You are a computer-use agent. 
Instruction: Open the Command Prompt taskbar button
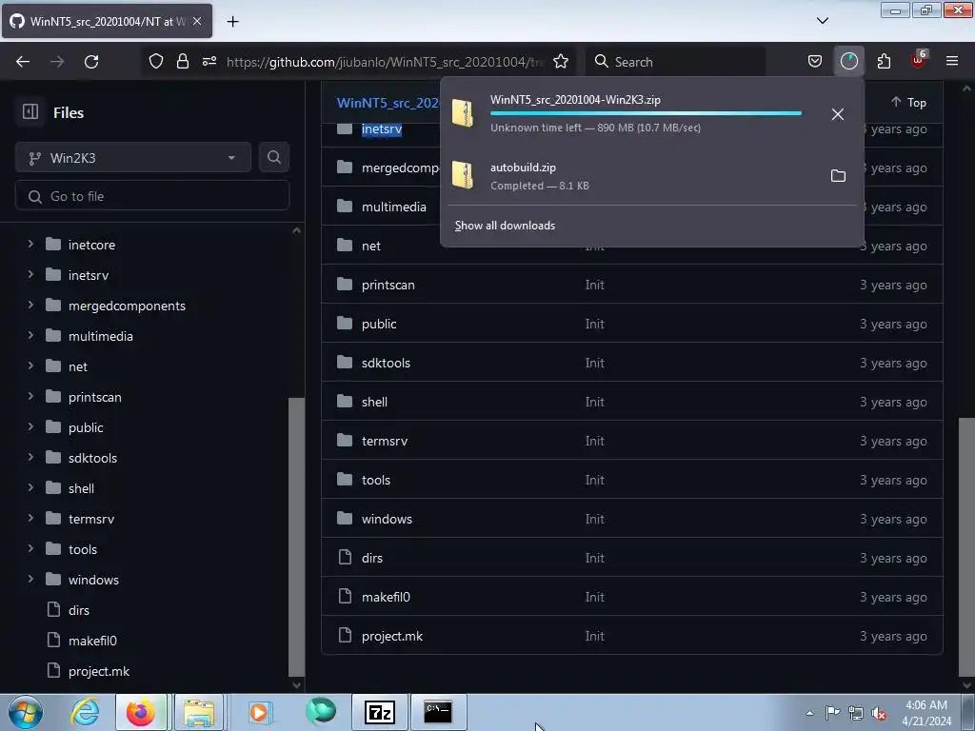(x=438, y=712)
